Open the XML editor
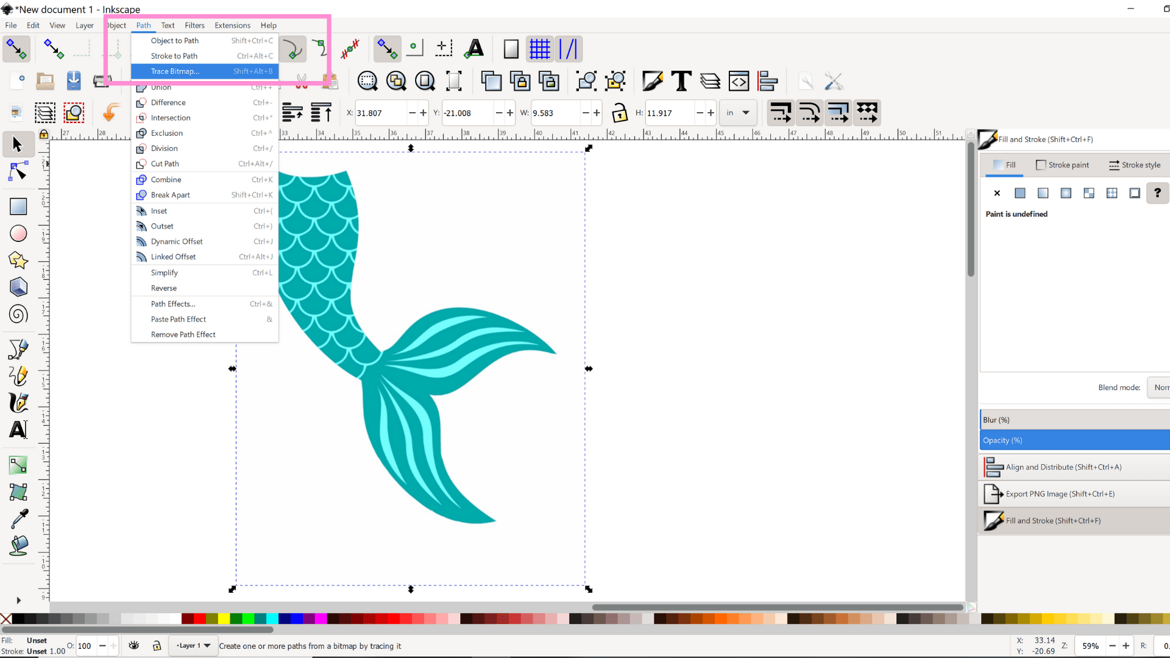The image size is (1170, 658). coord(739,80)
